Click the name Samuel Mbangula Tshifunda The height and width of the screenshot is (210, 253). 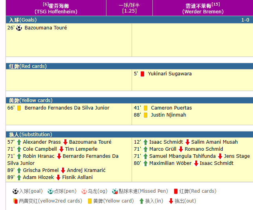pos(183,156)
